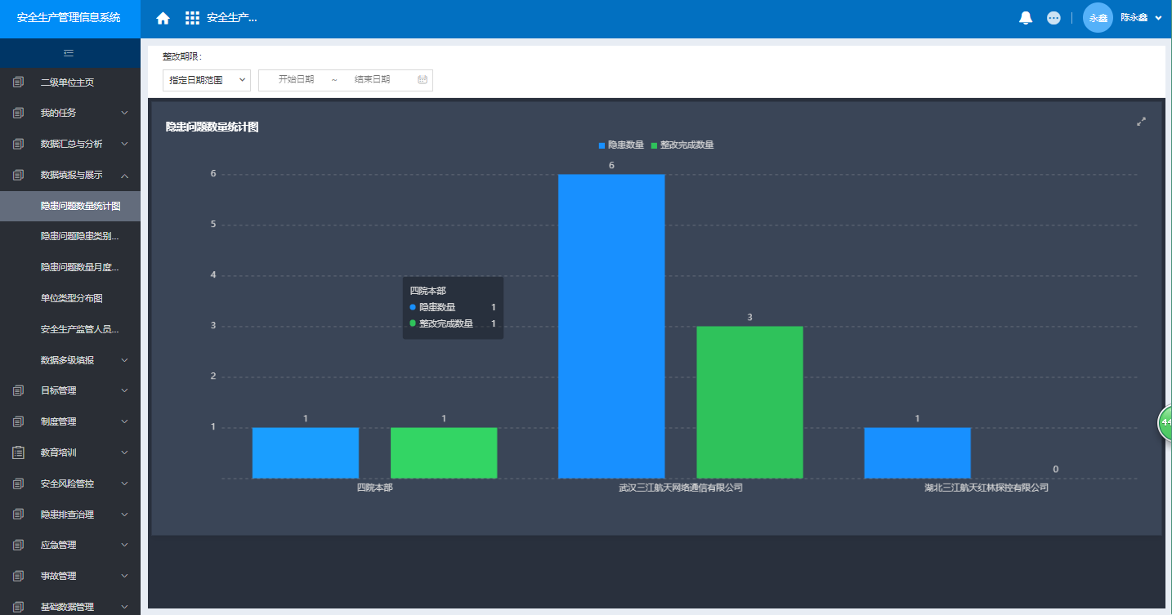Click the blue bar valued 6

tap(611, 326)
